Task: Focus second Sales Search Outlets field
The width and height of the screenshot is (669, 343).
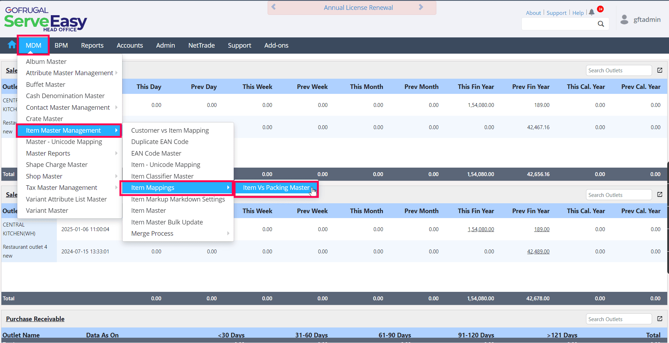Action: tap(619, 195)
